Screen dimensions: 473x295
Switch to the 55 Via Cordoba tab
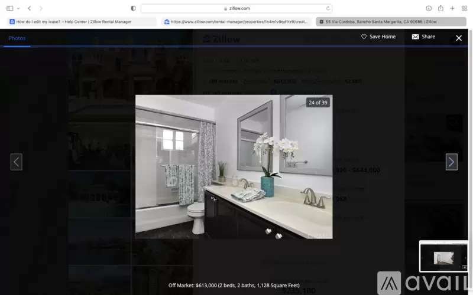(x=391, y=22)
